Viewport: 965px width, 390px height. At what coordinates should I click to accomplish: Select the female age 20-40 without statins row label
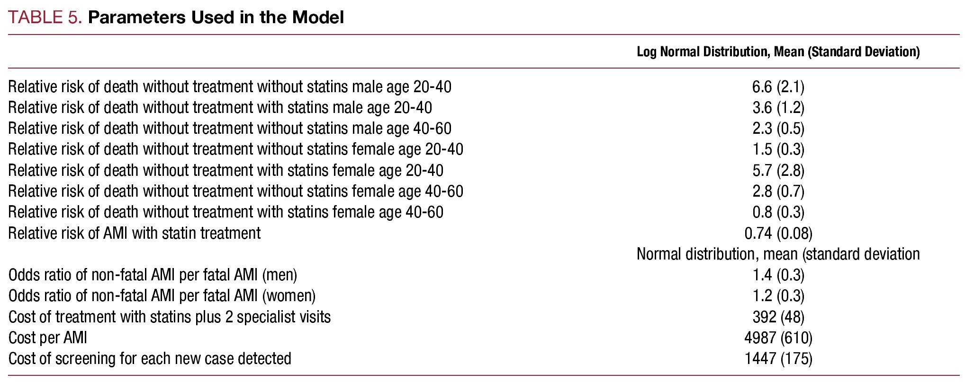235,149
